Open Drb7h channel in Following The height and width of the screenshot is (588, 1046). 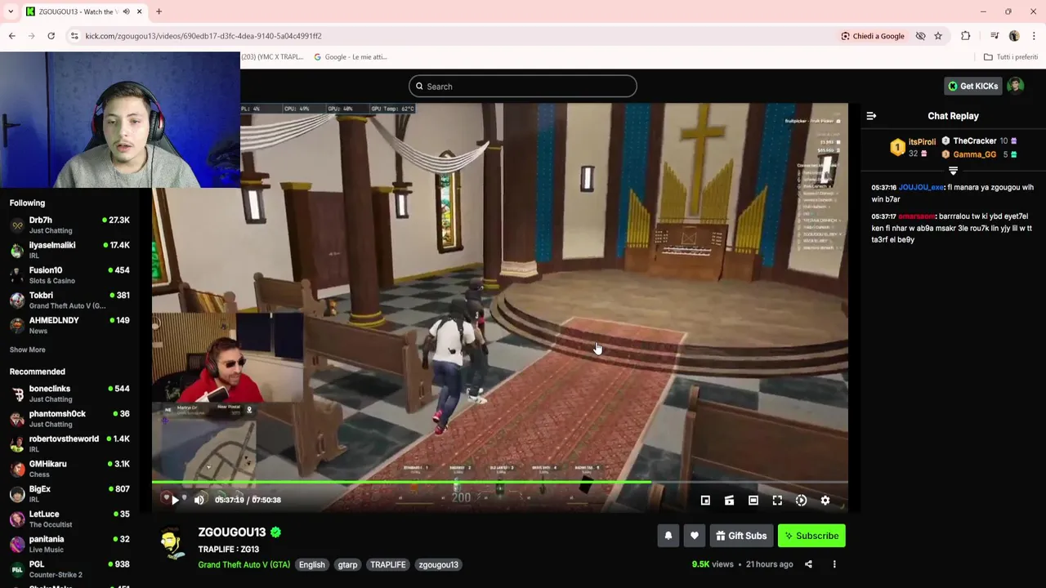[x=69, y=225]
